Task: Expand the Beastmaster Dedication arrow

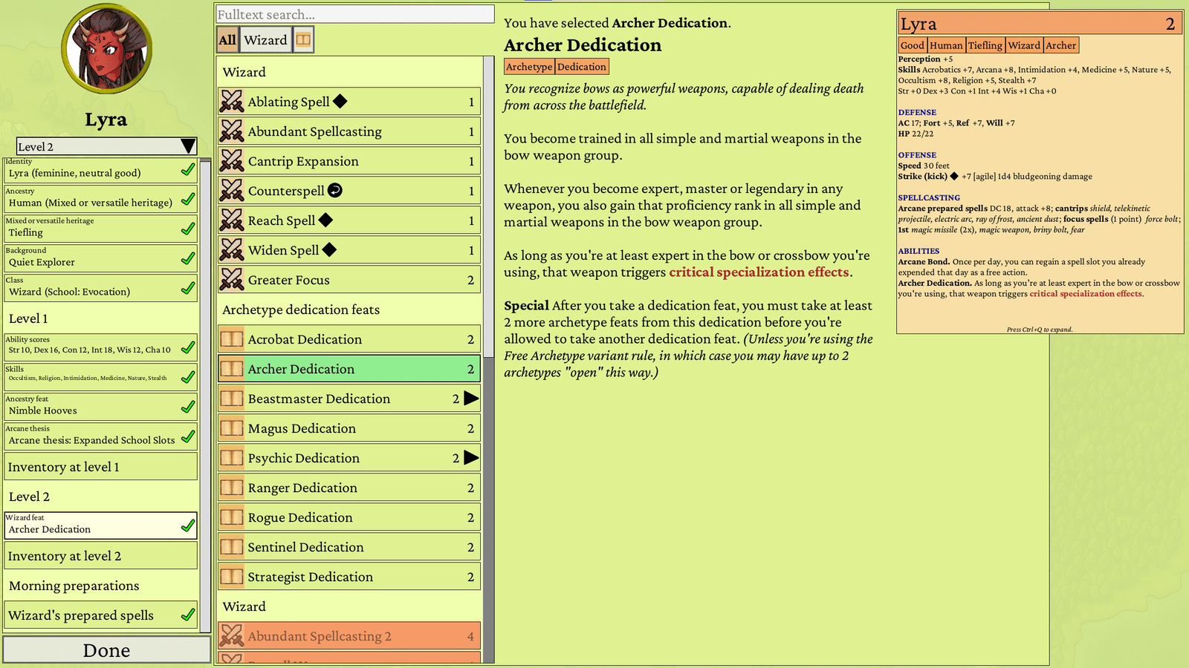Action: [471, 399]
